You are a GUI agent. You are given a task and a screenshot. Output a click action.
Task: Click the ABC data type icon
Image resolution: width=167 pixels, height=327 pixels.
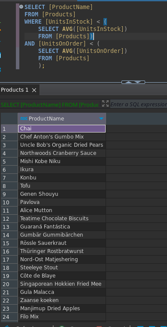pos(24,119)
